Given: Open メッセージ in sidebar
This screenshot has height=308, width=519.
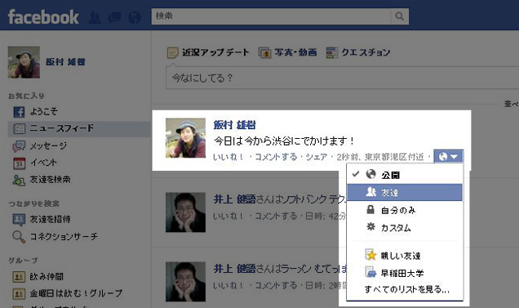Looking at the screenshot, I should coord(49,146).
